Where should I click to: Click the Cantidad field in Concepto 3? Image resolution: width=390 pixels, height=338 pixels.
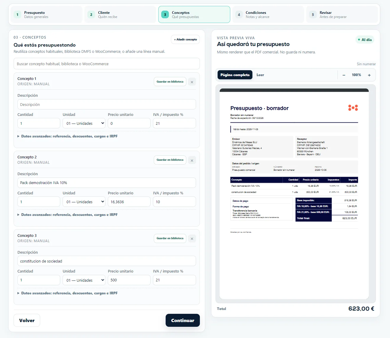pos(39,280)
